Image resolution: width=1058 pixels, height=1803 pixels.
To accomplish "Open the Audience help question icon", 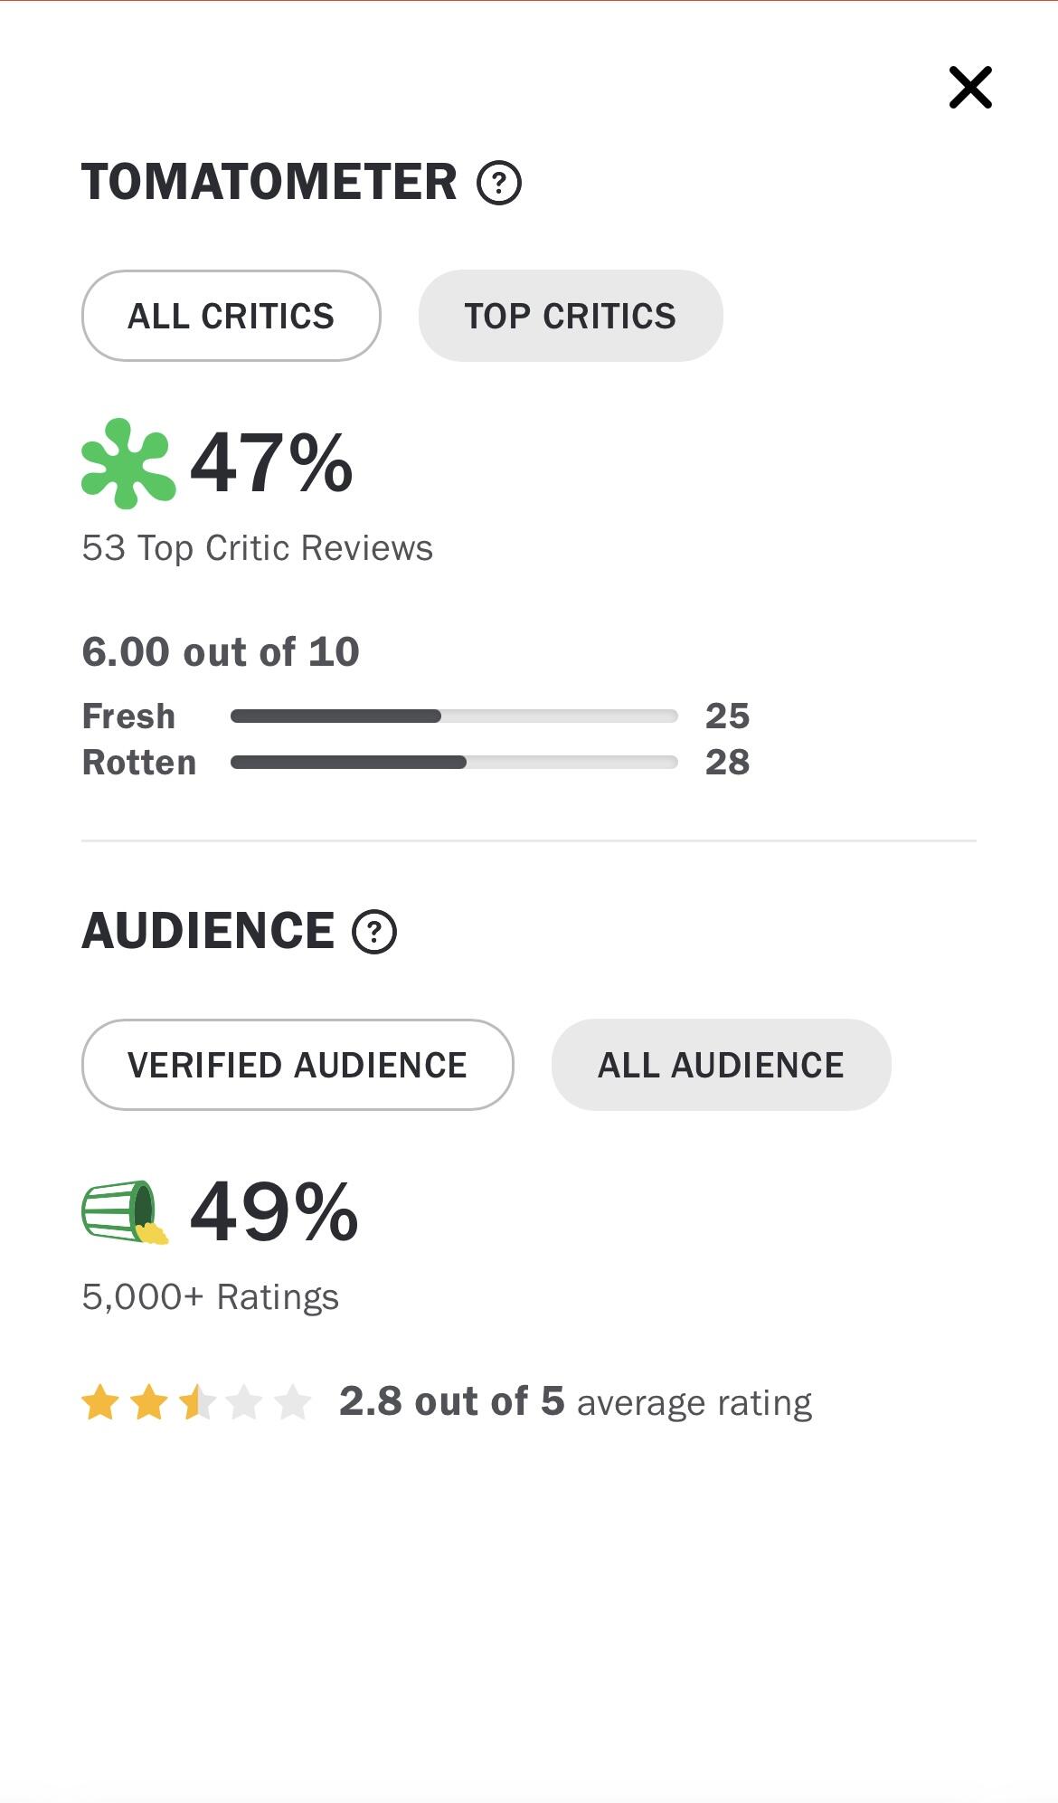I will (x=374, y=932).
